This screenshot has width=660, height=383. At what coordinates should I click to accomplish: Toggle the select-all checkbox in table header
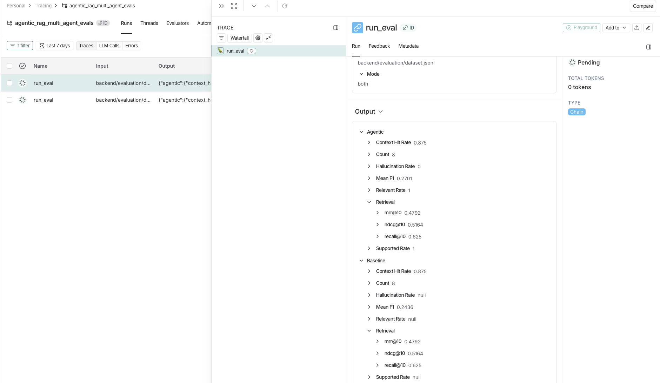point(9,66)
